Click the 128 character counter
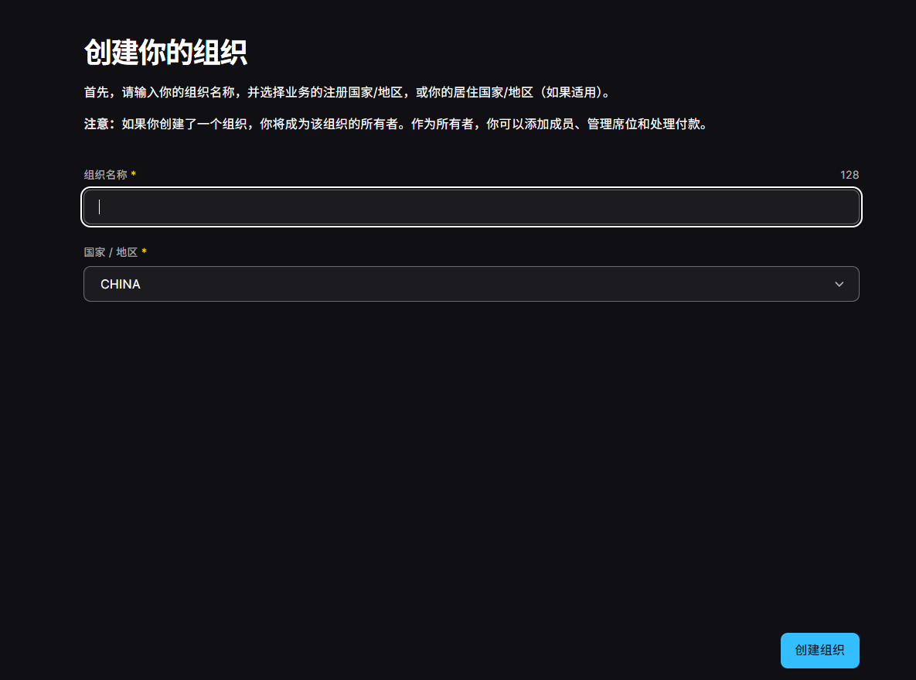The image size is (916, 680). (849, 175)
